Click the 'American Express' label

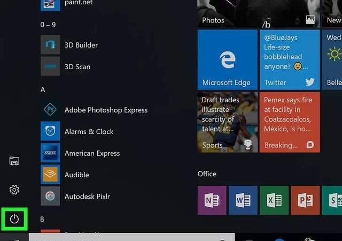(x=92, y=153)
